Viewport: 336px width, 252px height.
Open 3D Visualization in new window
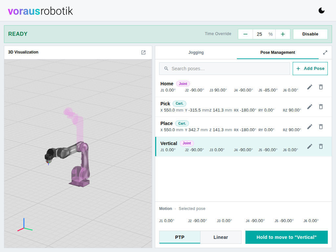143,52
